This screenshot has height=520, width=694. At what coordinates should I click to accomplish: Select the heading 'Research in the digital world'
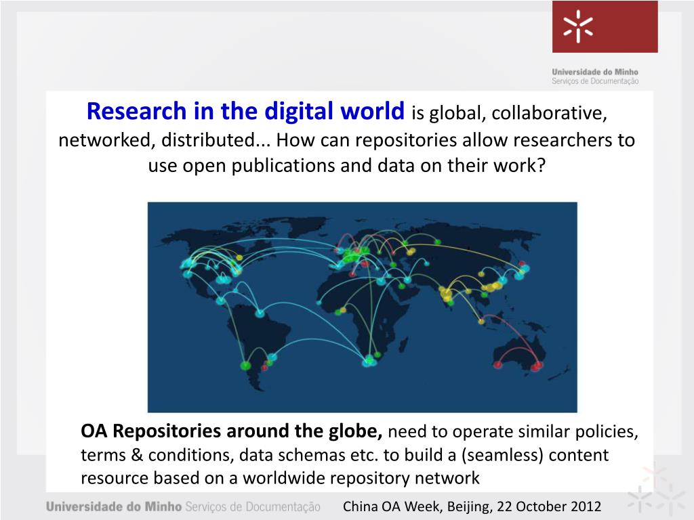245,111
